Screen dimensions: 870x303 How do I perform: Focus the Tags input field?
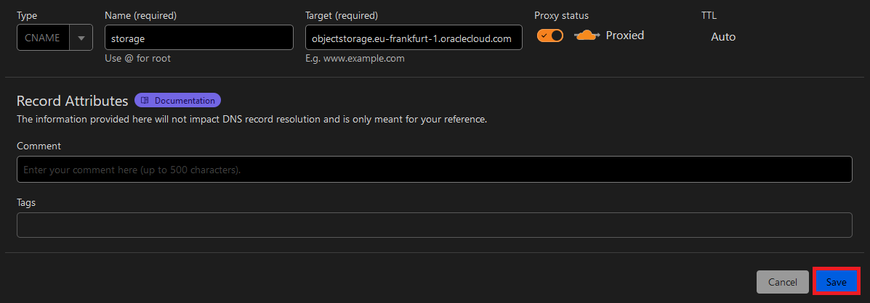click(434, 225)
